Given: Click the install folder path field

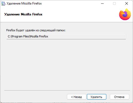Looking at the screenshot, I should [66, 36].
